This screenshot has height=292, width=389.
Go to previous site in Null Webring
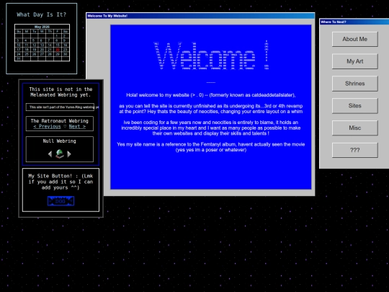(50, 154)
